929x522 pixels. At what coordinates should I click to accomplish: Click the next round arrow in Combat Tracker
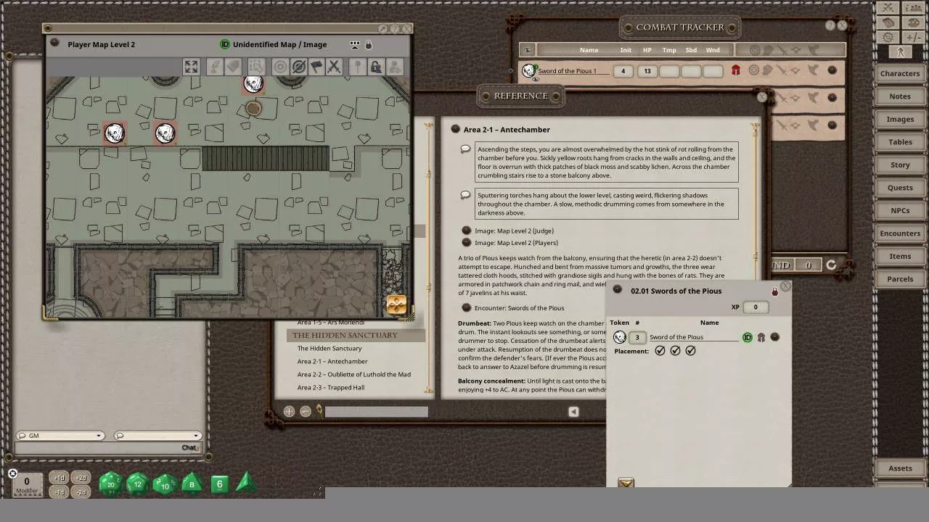point(832,265)
